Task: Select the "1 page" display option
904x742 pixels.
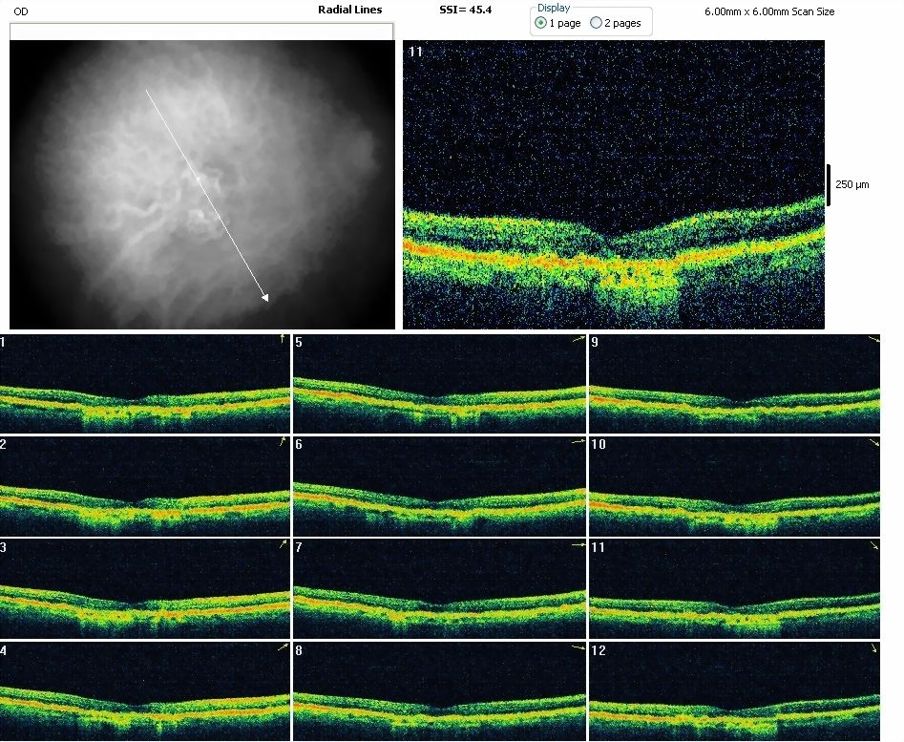Action: (542, 23)
